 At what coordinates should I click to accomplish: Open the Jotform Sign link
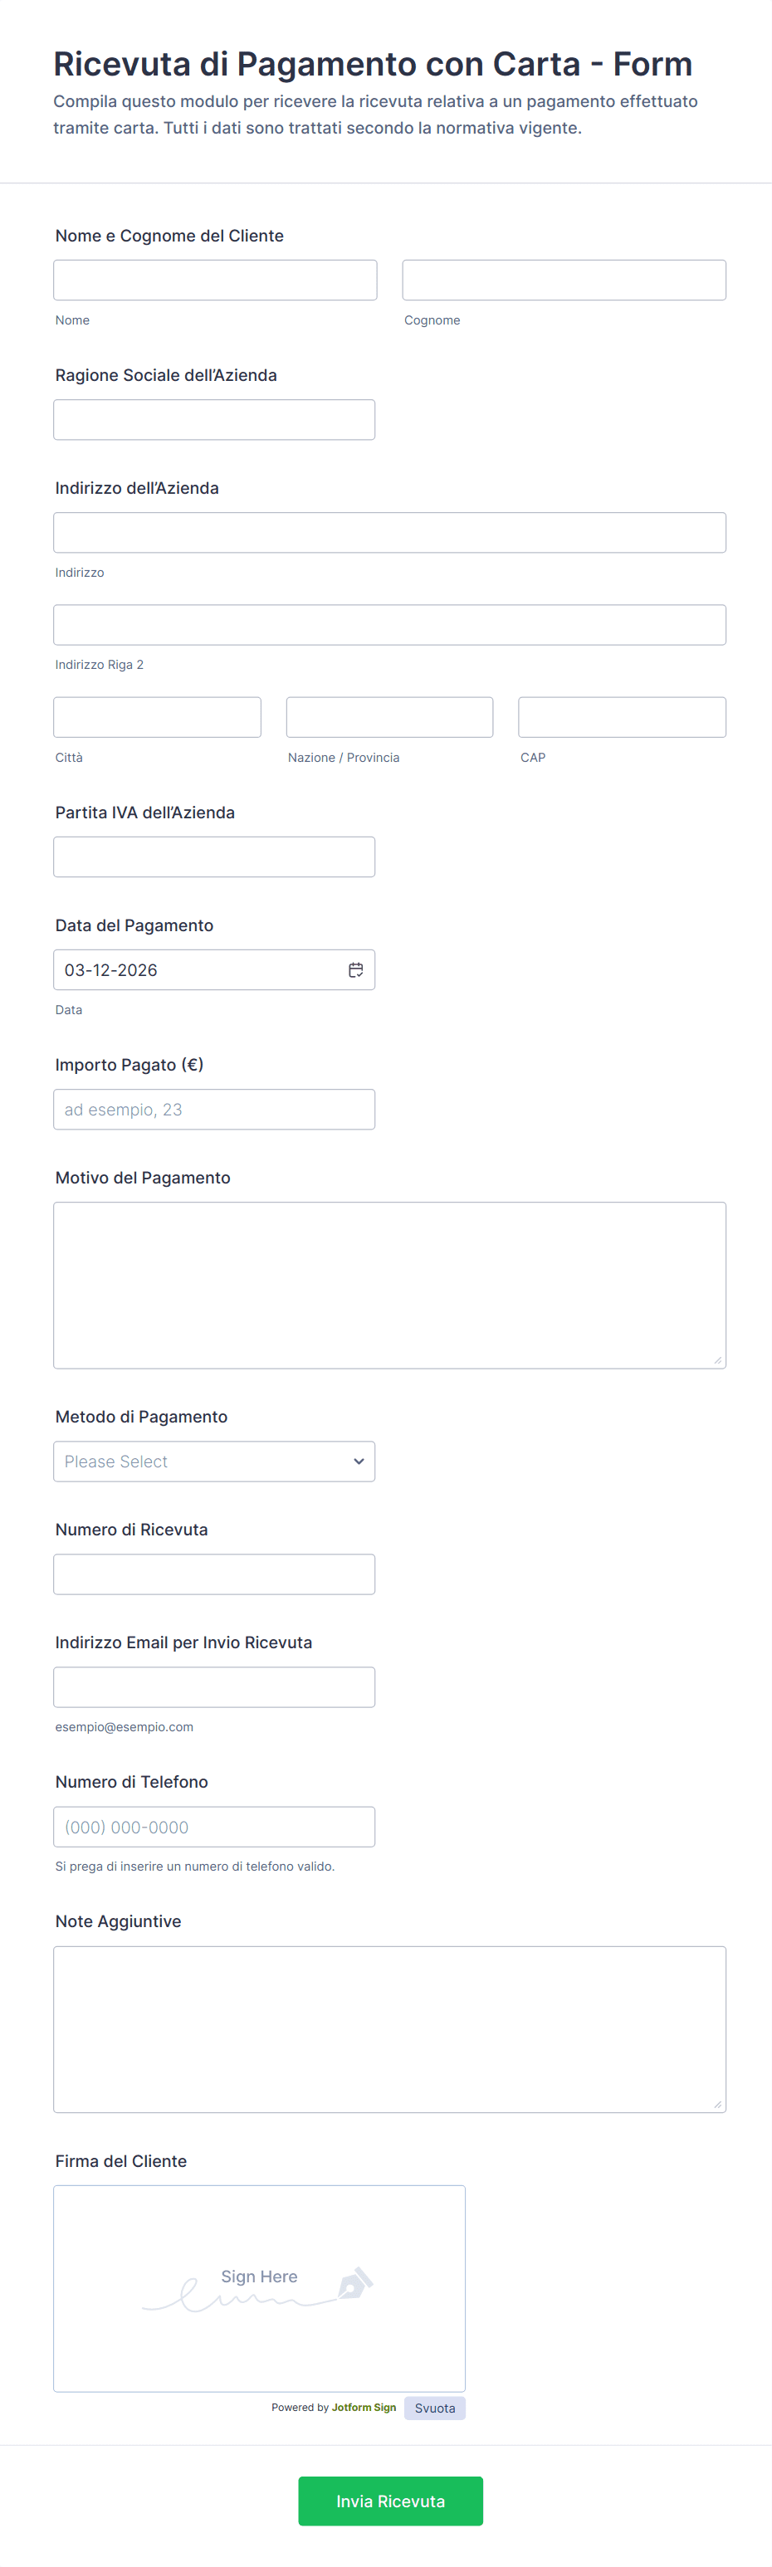click(x=364, y=2407)
